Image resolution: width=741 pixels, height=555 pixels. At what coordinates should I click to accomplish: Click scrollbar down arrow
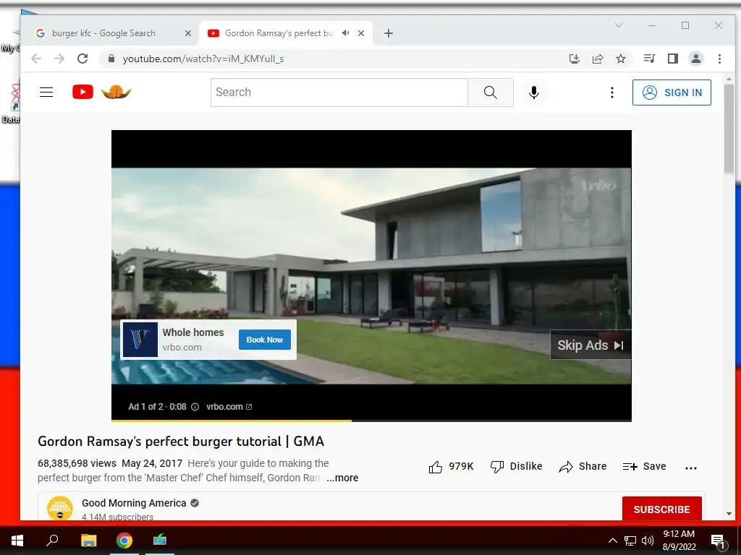(729, 514)
